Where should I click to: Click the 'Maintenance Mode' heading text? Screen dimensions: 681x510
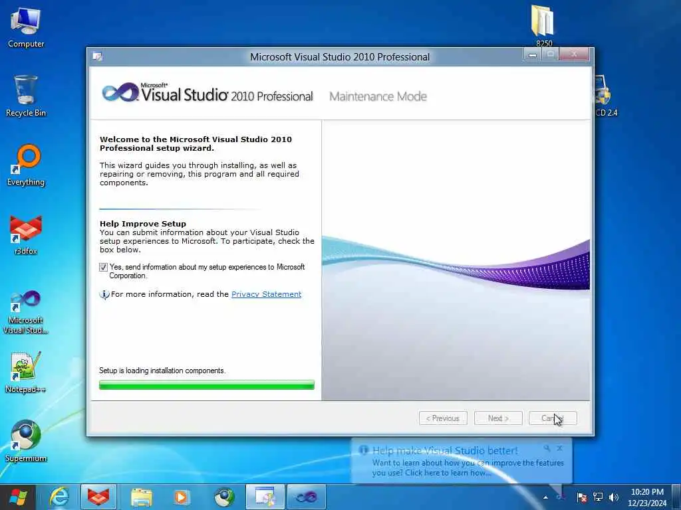click(x=378, y=96)
